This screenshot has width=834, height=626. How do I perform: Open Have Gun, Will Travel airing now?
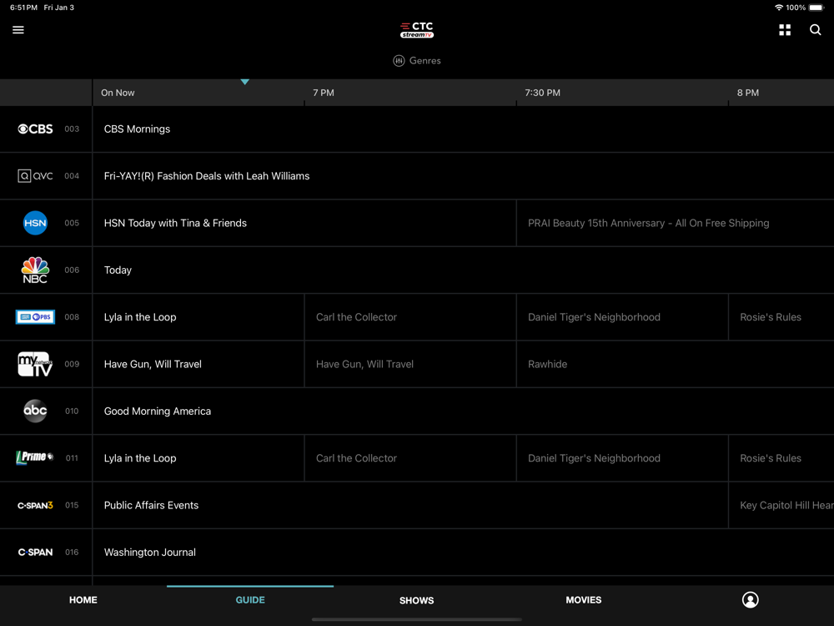point(198,364)
